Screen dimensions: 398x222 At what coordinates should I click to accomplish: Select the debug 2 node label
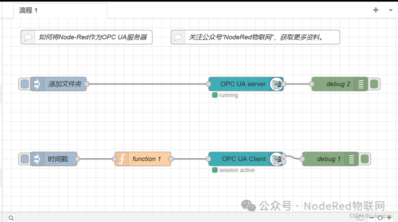[338, 84]
